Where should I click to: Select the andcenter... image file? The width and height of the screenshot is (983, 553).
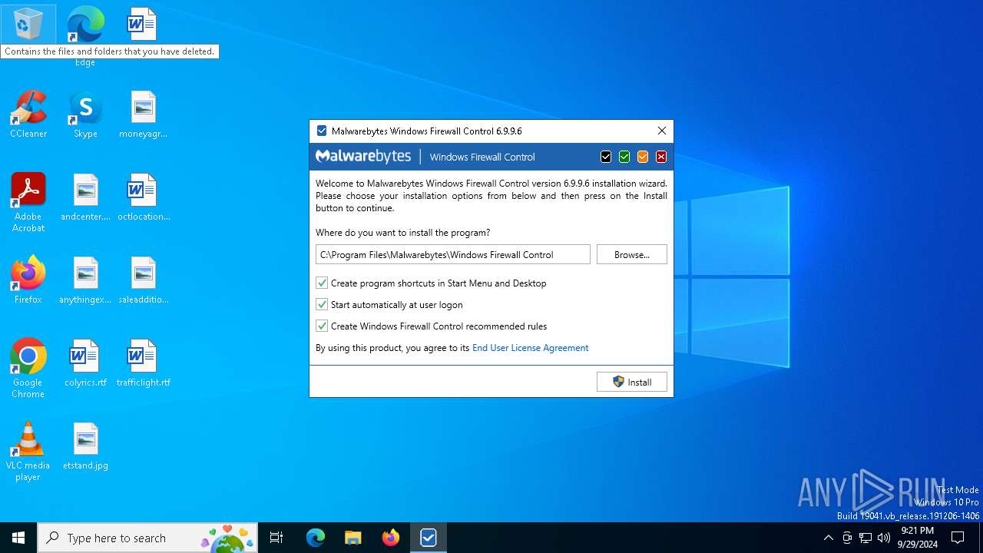click(x=85, y=198)
